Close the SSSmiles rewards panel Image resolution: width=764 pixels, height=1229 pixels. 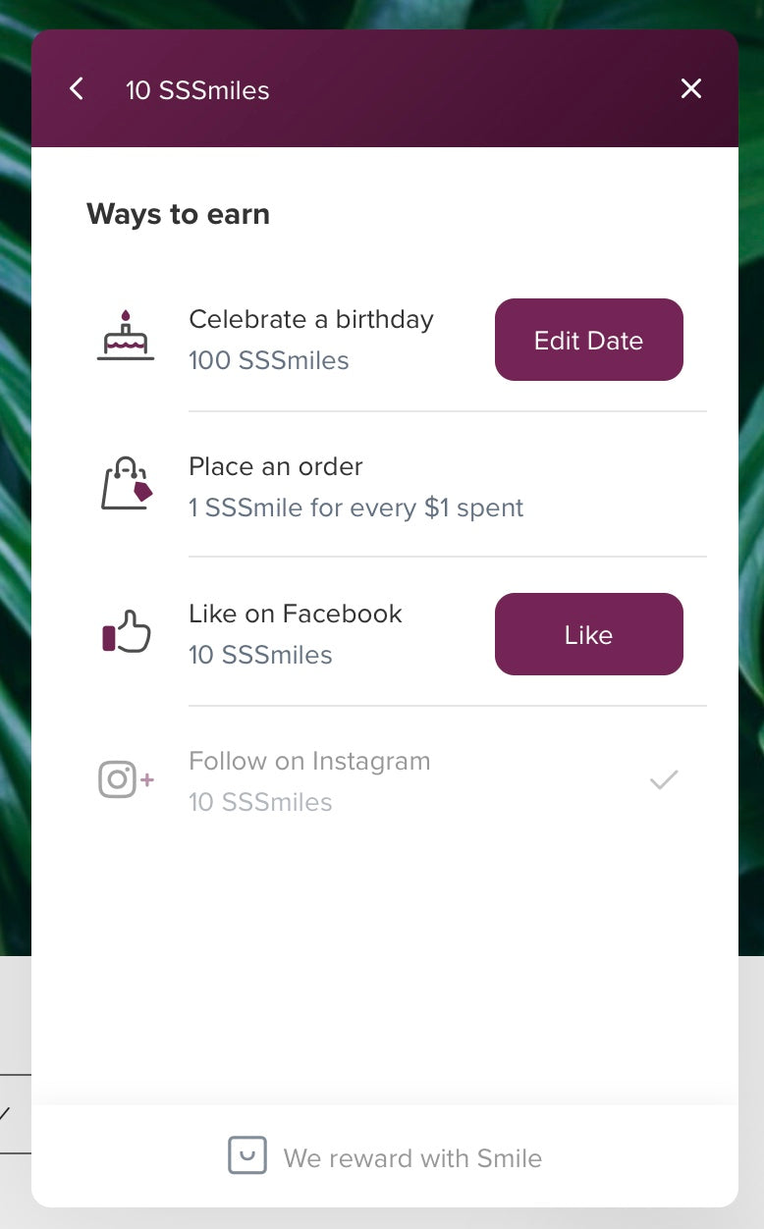(691, 89)
